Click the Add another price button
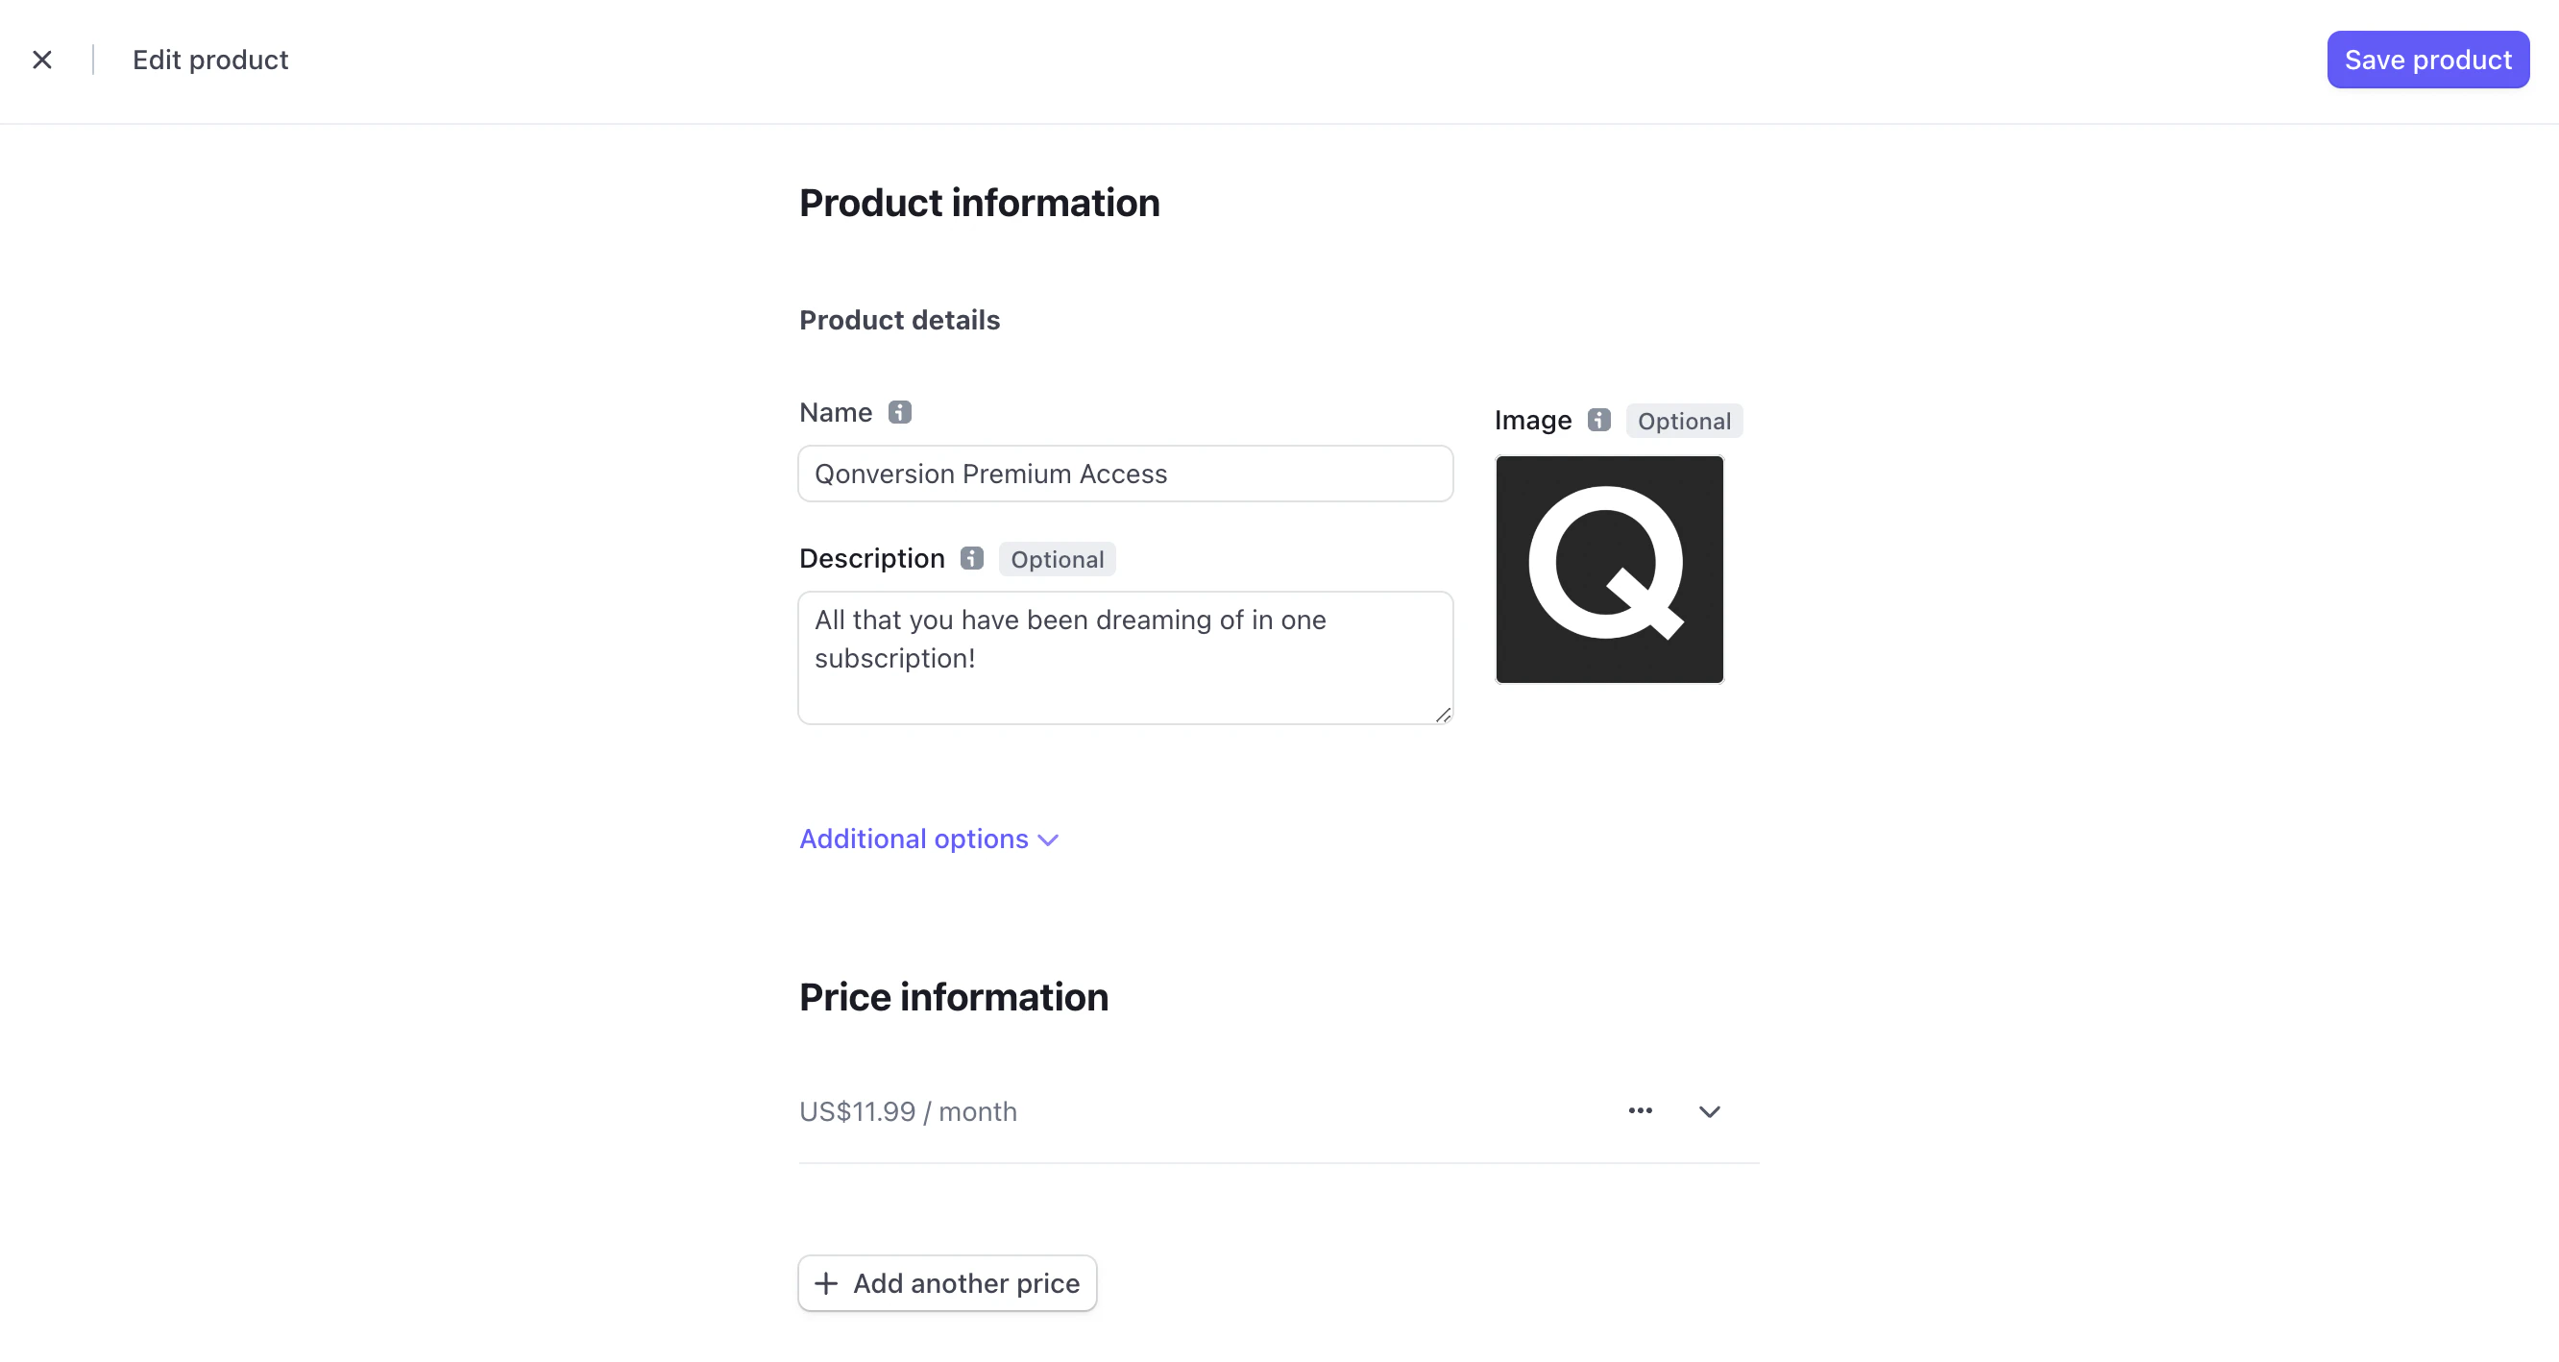Screen dimensions: 2559x1362 click(947, 1283)
